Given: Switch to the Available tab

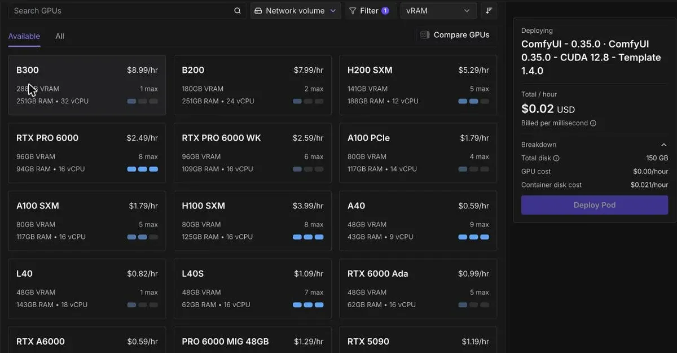Looking at the screenshot, I should 24,36.
